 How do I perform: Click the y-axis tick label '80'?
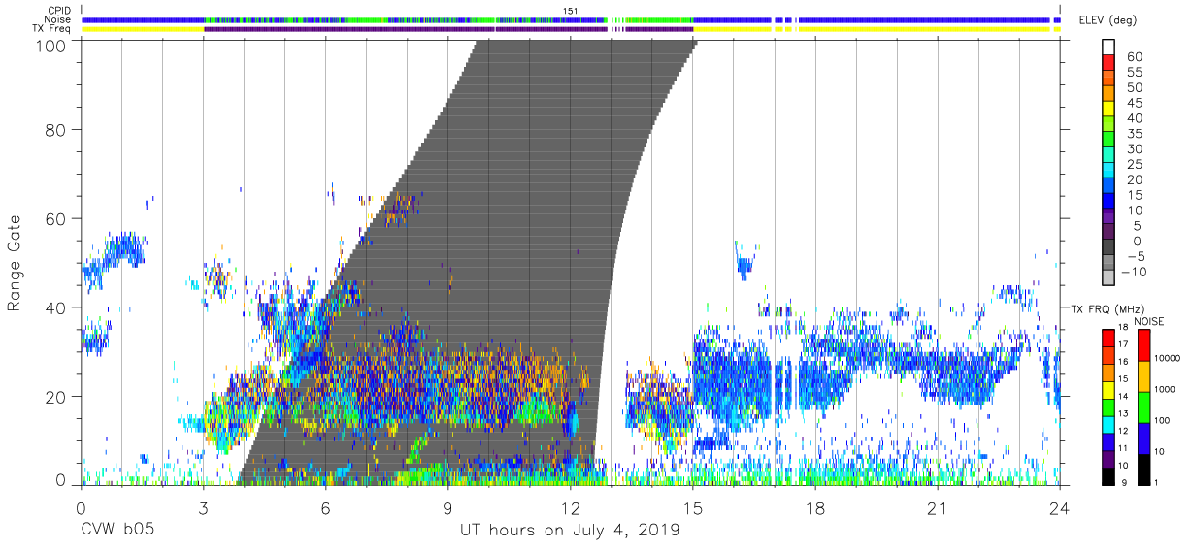coord(57,129)
